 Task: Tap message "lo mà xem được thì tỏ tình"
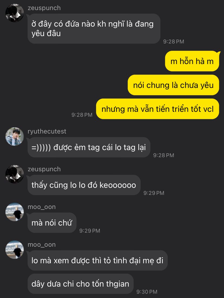pyautogui.click(x=97, y=260)
